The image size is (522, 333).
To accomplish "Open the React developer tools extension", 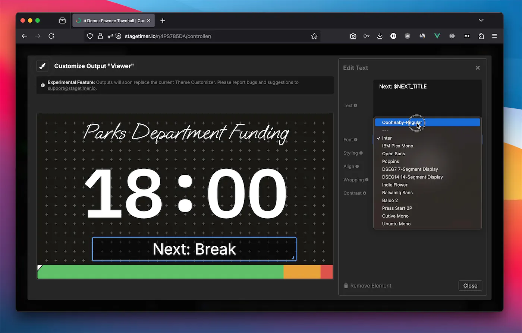I will pos(452,36).
